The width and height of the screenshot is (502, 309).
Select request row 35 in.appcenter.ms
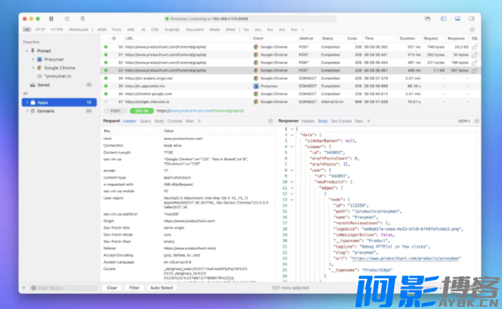point(290,86)
